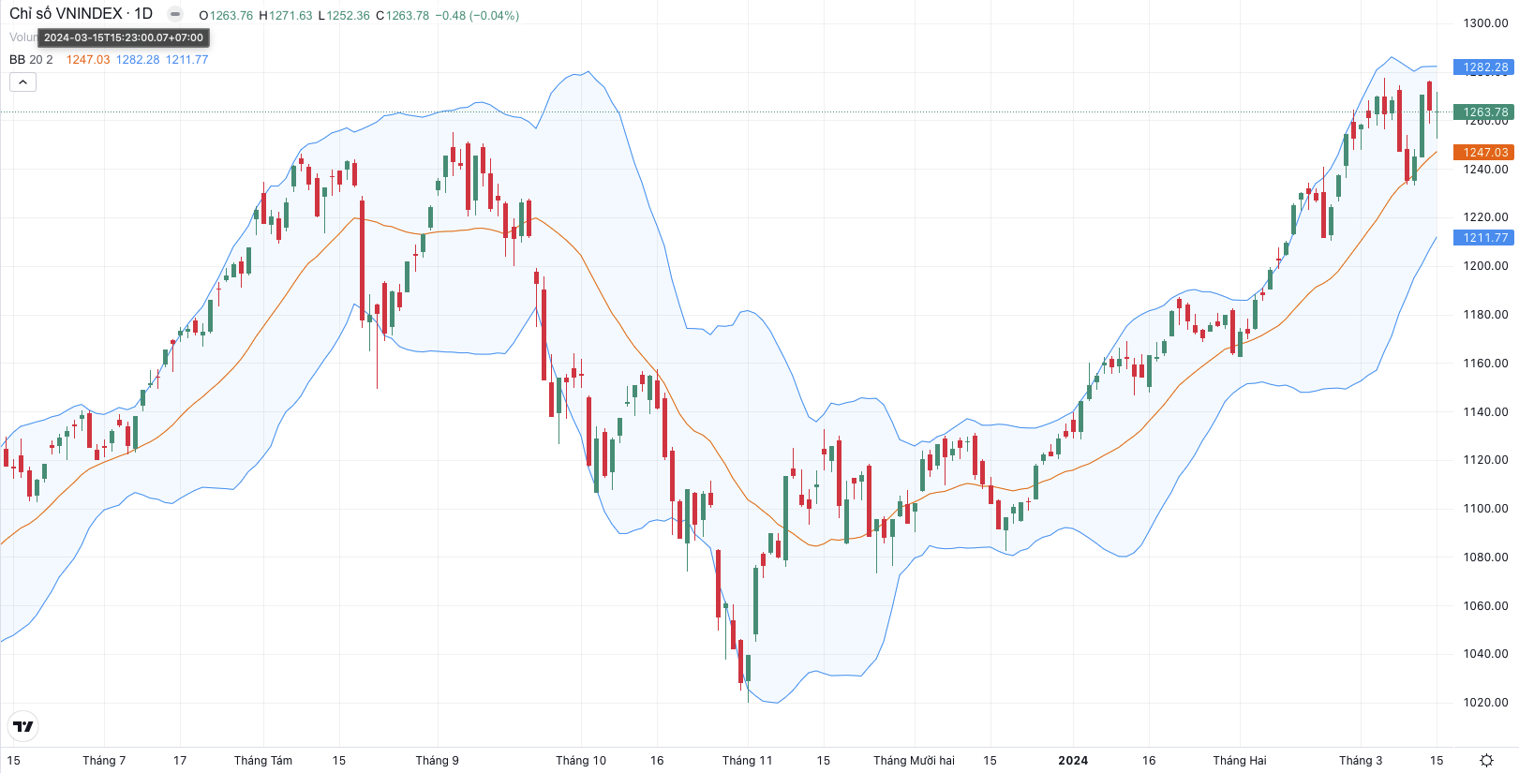This screenshot has height=773, width=1519.
Task: Click the 1160.00 price axis label
Action: pos(1486,364)
